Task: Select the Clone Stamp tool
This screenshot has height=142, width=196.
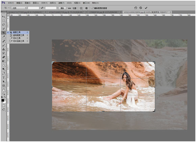Action: pyautogui.click(x=4, y=49)
